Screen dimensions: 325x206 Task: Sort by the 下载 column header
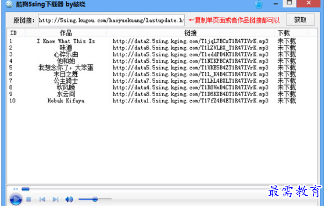coord(291,33)
